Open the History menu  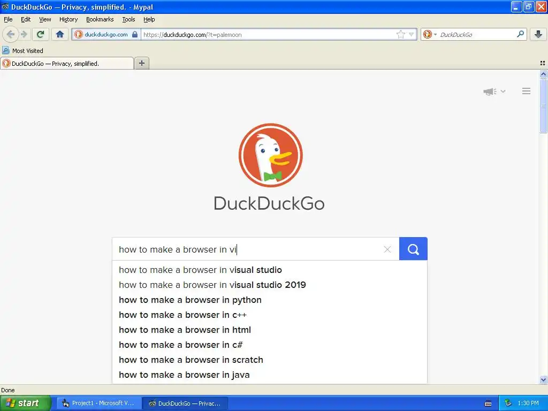coord(68,19)
